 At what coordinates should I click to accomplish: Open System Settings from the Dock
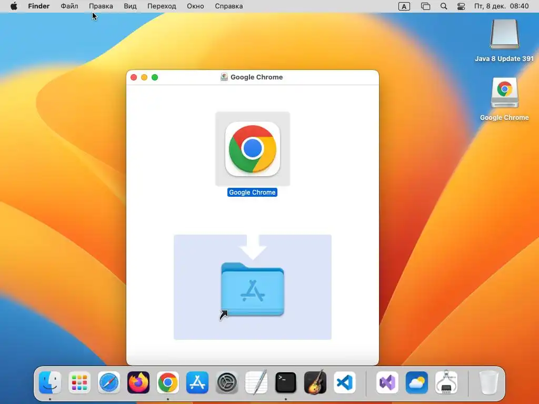227,382
